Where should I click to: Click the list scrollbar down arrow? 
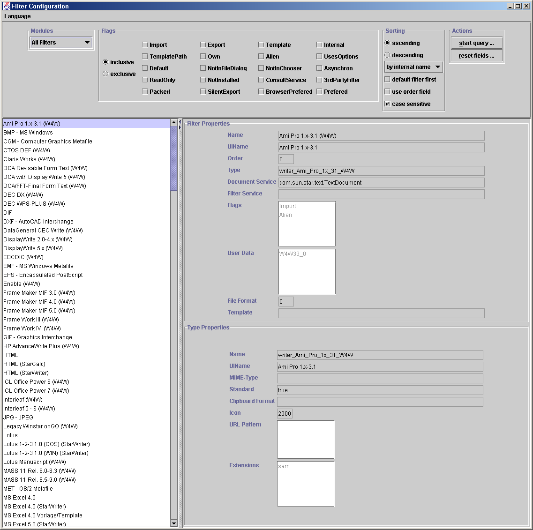(174, 523)
